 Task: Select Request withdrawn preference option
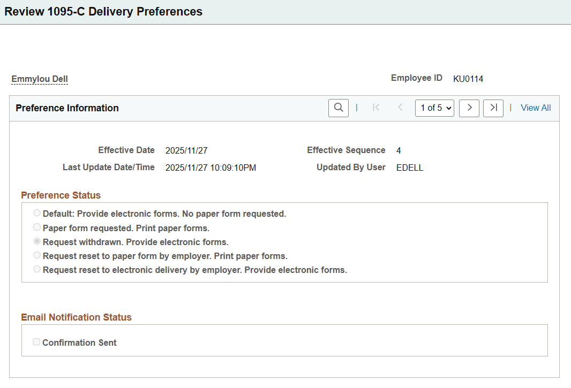tap(36, 241)
